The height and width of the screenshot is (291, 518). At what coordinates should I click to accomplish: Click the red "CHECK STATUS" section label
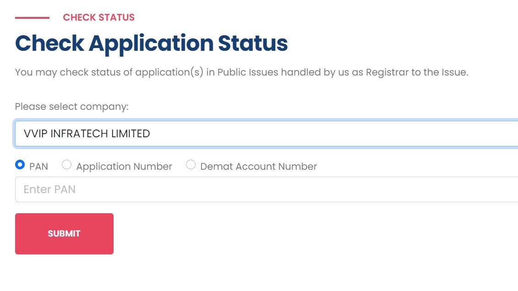[x=98, y=17]
